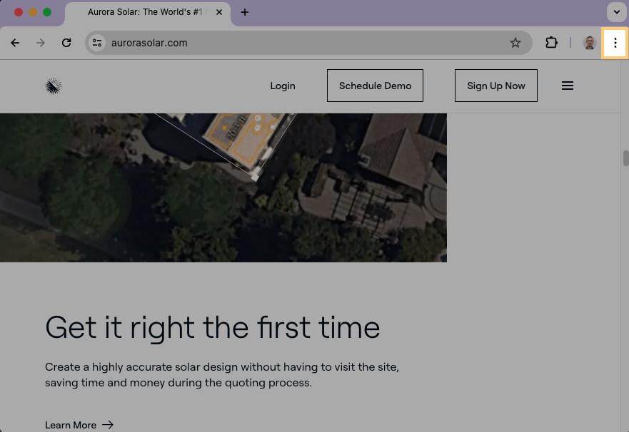
Task: Expand the tab search chevron
Action: click(616, 12)
